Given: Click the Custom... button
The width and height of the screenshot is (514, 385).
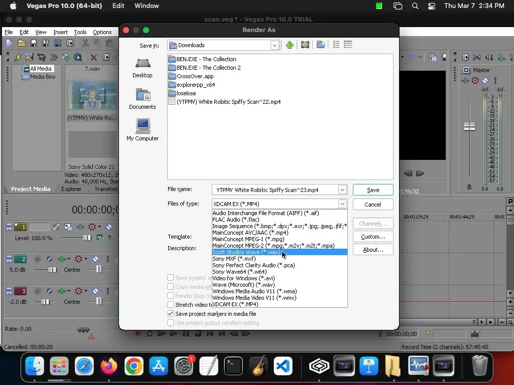Looking at the screenshot, I should pyautogui.click(x=373, y=237).
